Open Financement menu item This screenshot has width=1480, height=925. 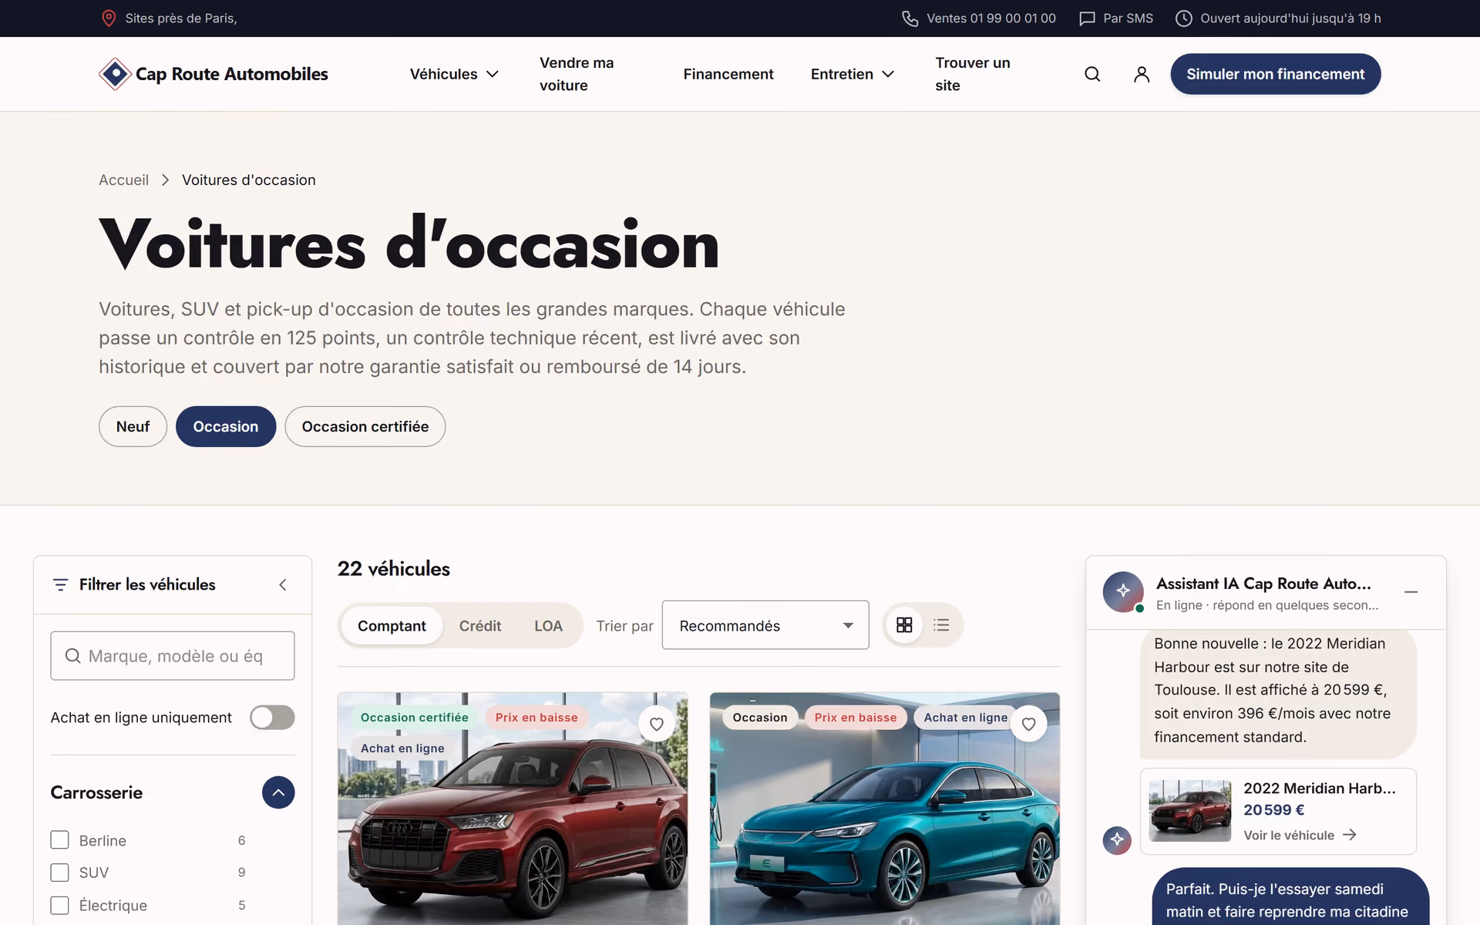coord(728,74)
